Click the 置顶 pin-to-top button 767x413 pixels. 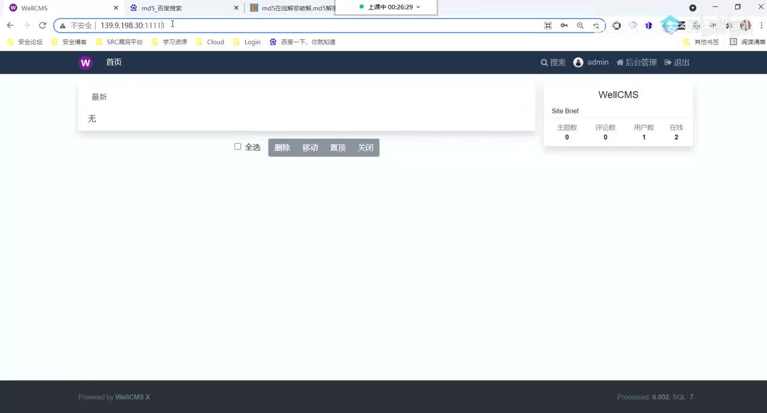pyautogui.click(x=338, y=148)
